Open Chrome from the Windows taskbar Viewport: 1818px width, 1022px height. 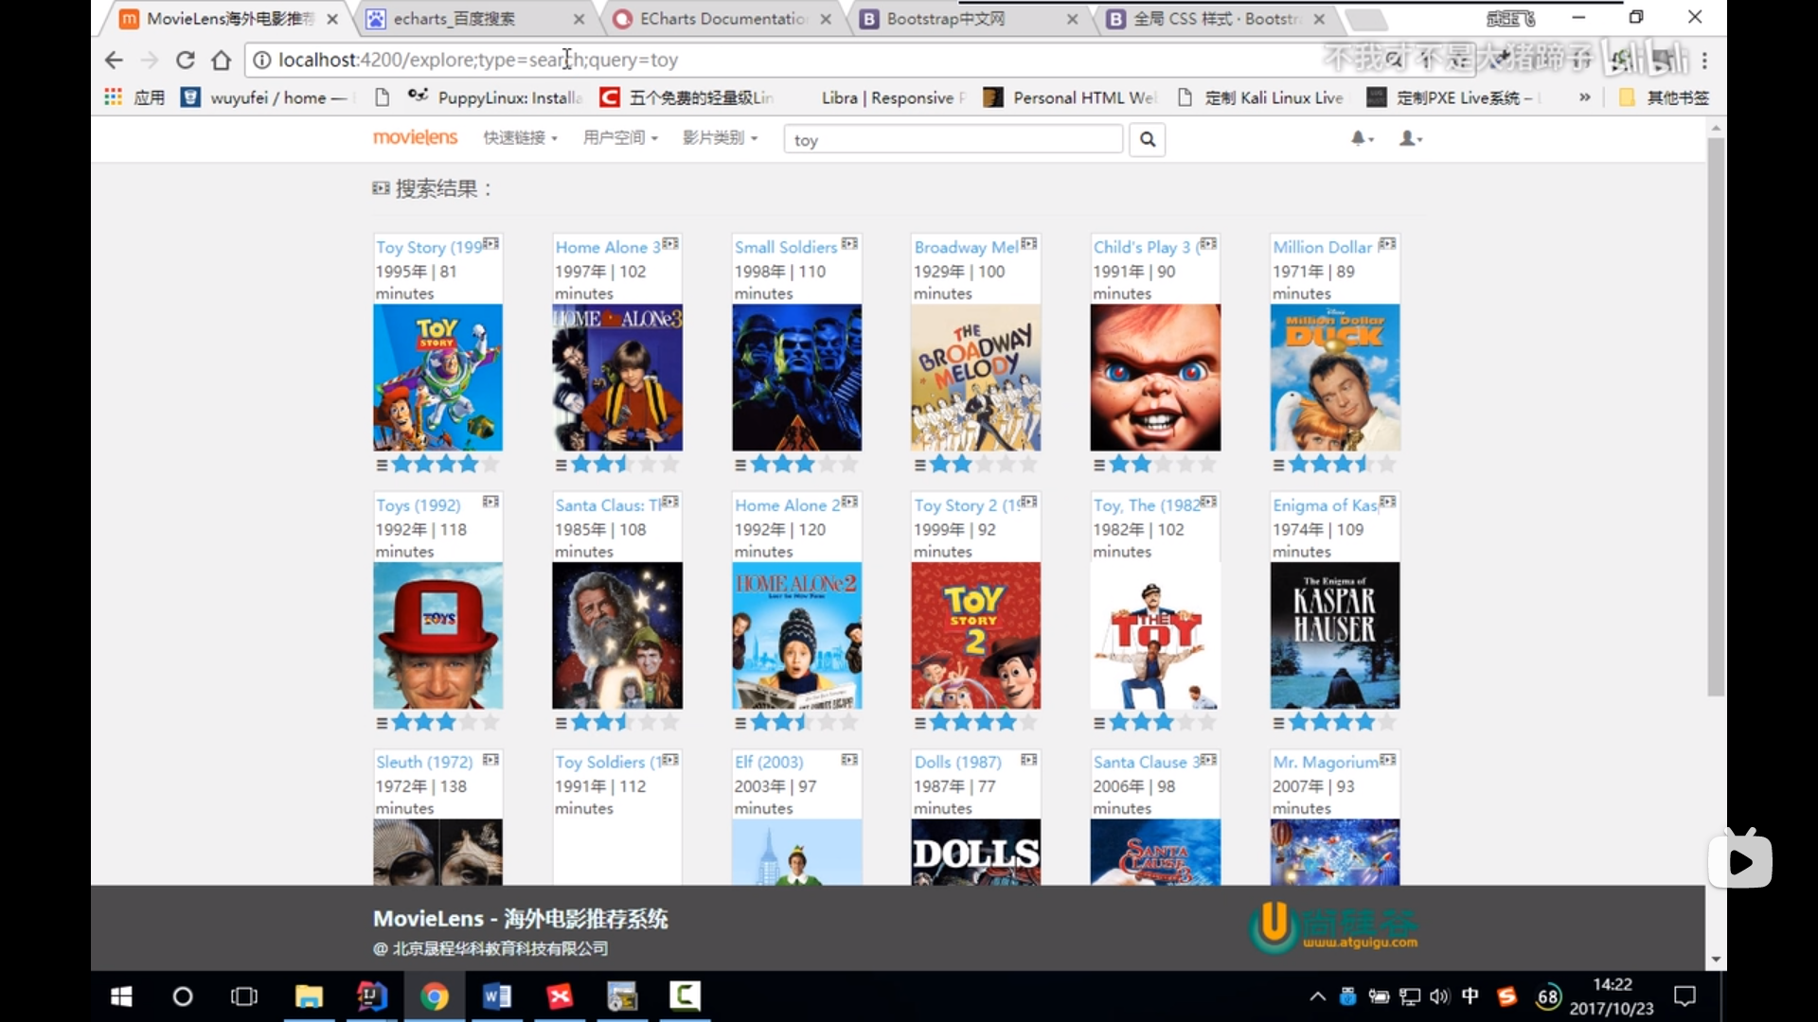point(435,996)
